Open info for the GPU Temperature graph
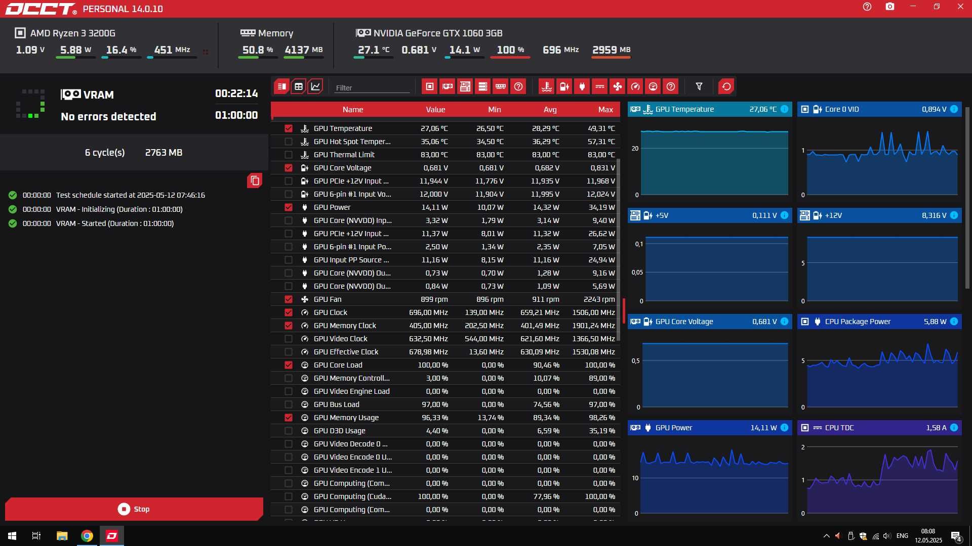This screenshot has height=546, width=972. tap(784, 109)
